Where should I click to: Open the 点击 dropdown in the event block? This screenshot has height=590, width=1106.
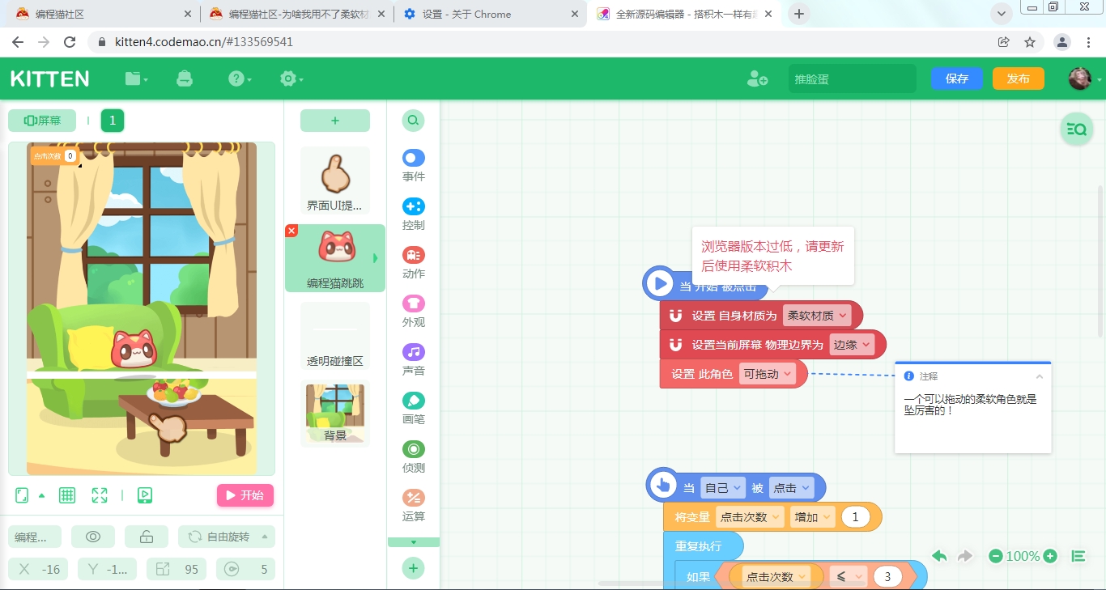coord(791,488)
